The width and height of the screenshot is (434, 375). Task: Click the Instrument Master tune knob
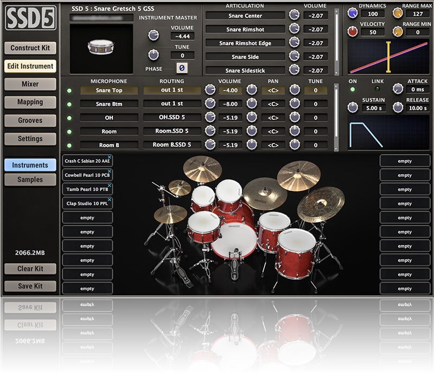click(154, 54)
